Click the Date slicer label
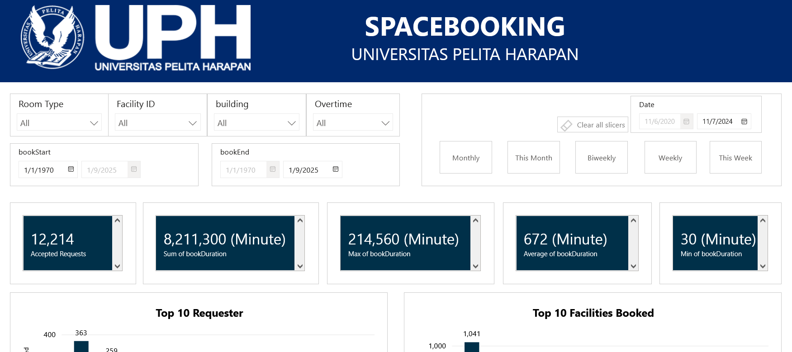This screenshot has height=352, width=792. pos(646,104)
